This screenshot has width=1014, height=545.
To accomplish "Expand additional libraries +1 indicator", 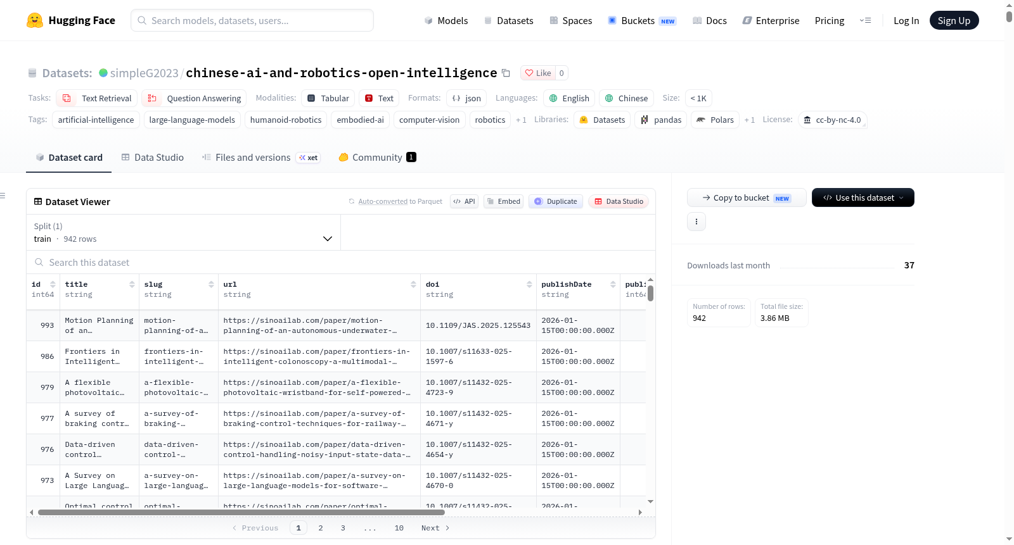I will (750, 120).
